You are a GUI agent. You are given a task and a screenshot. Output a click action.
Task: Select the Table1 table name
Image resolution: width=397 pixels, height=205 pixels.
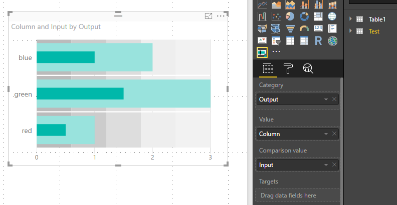pyautogui.click(x=377, y=19)
